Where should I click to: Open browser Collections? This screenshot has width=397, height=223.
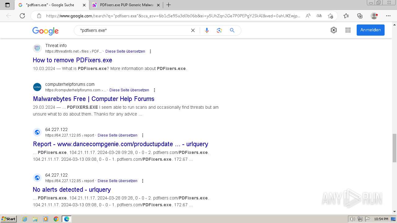coord(360,16)
